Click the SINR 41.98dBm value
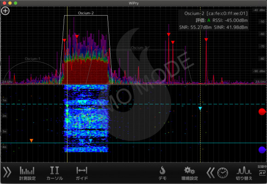 click(x=231, y=27)
